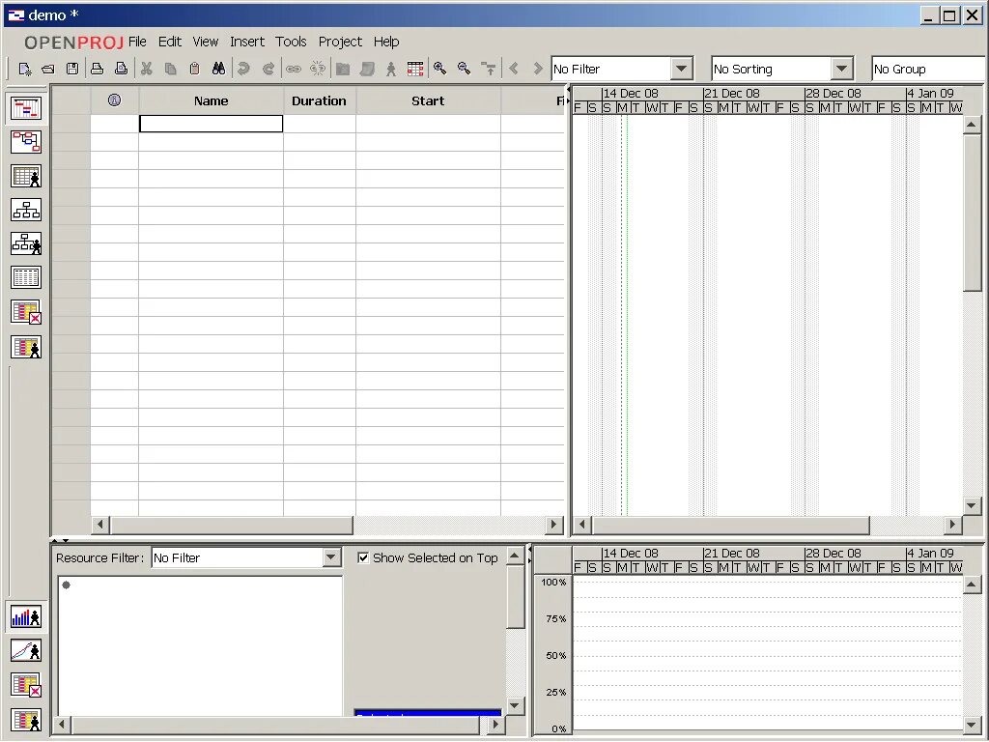Click the Name column header
The height and width of the screenshot is (742, 989).
211,100
